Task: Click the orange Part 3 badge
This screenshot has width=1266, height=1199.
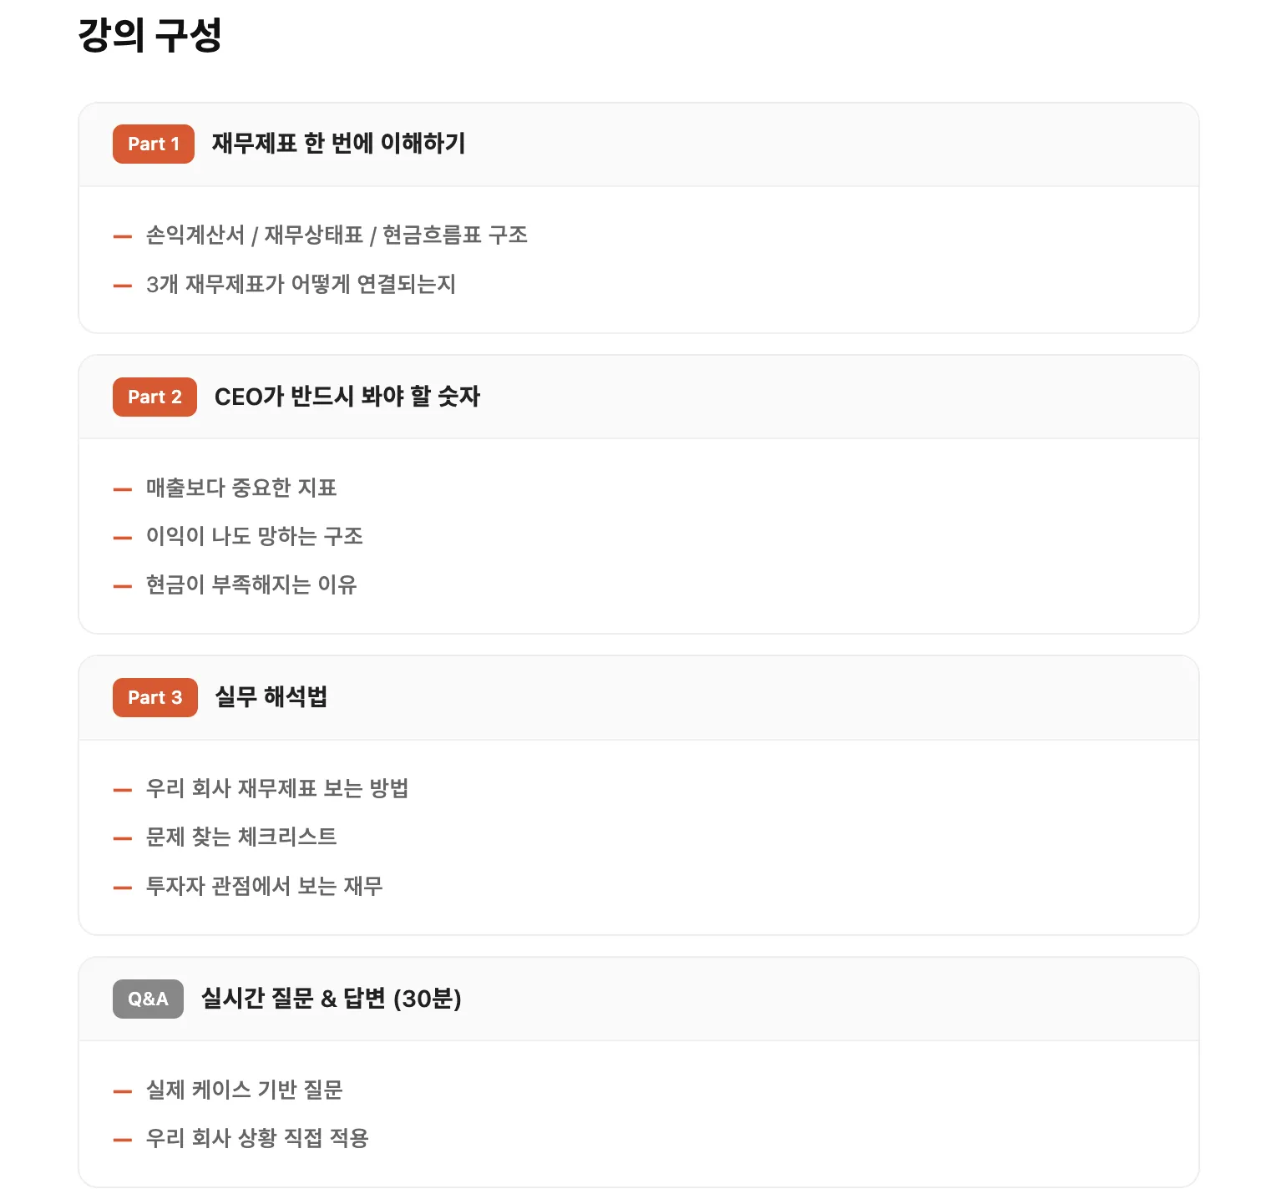Action: point(154,698)
